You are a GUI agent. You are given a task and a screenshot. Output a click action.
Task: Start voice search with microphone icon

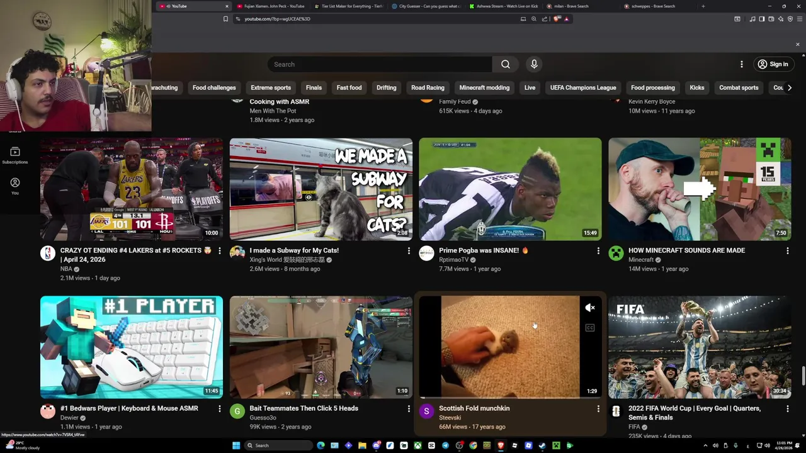534,64
